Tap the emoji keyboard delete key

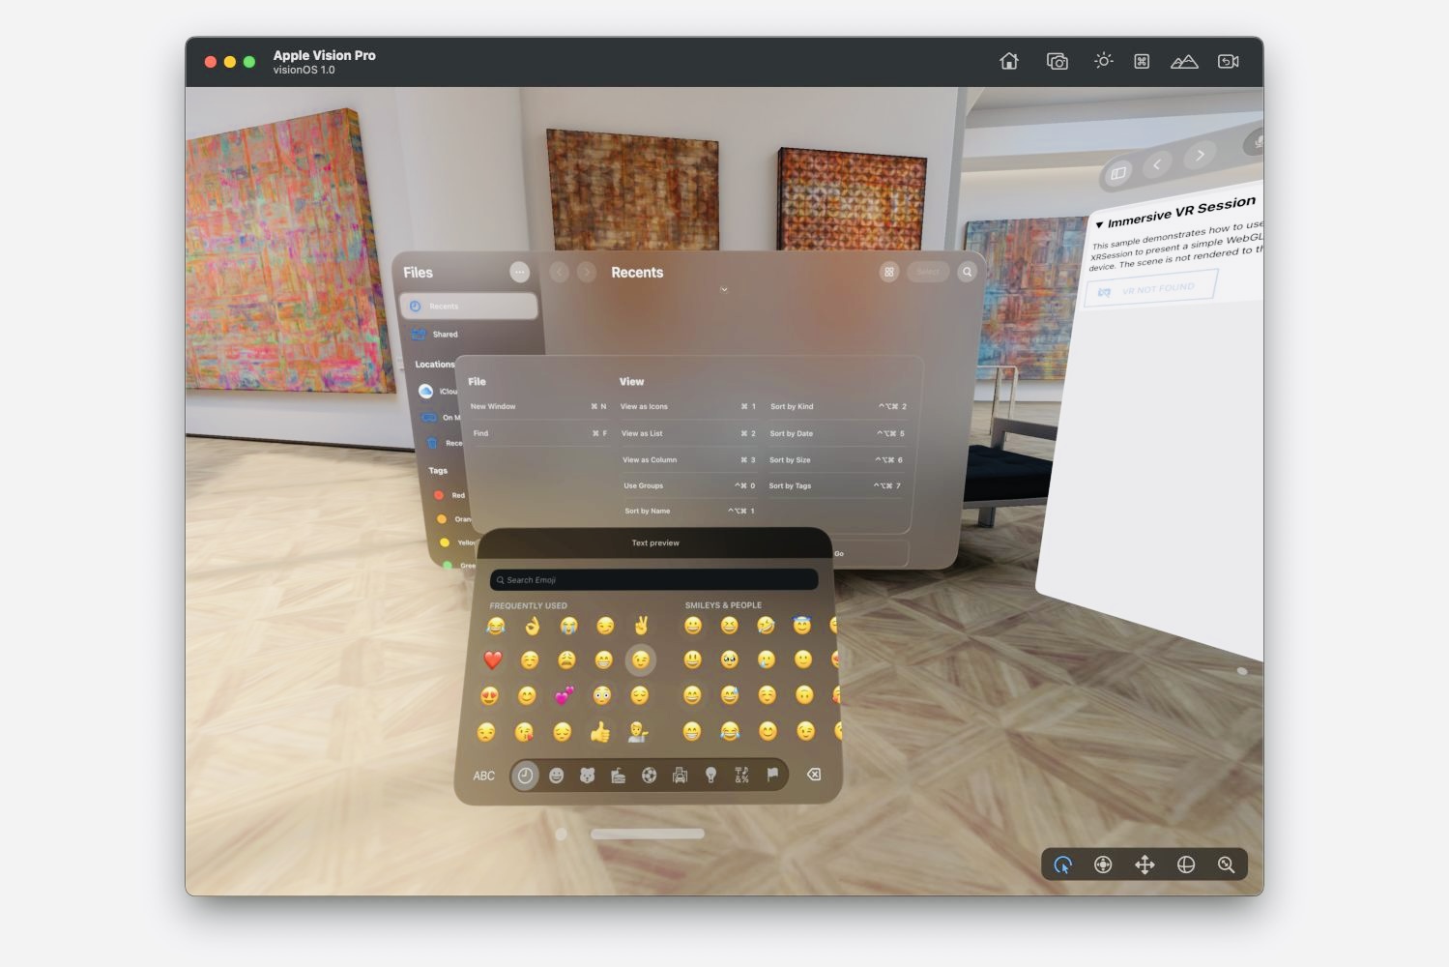click(x=814, y=775)
